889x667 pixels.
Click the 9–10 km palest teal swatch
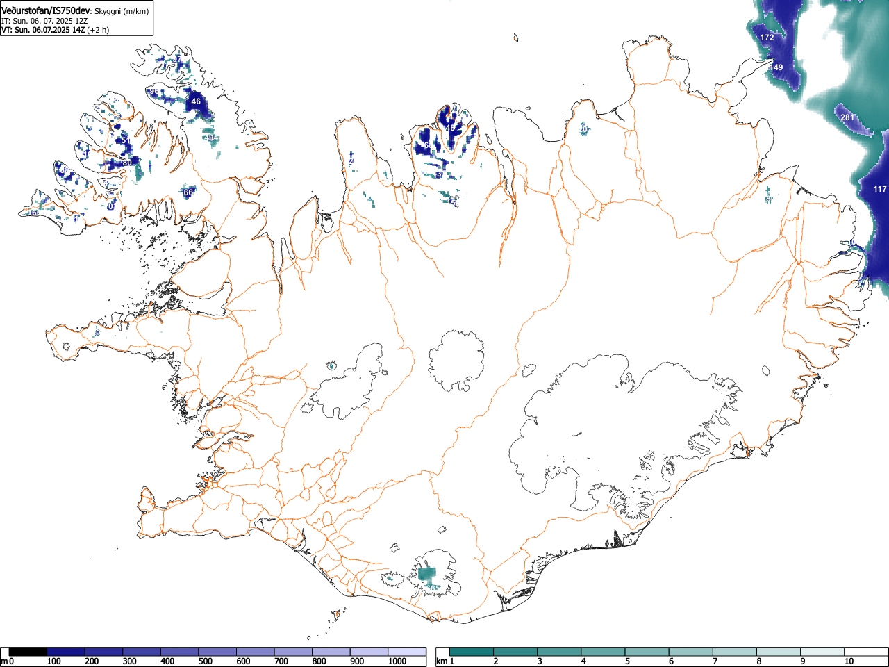tap(822, 652)
